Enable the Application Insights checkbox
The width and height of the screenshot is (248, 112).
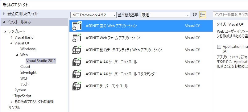click(219, 47)
